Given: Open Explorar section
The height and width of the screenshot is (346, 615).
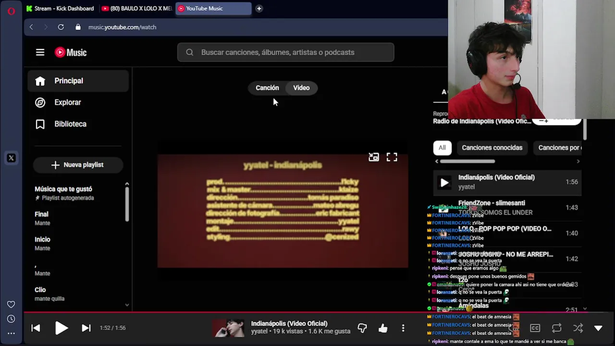Looking at the screenshot, I should click(78, 102).
